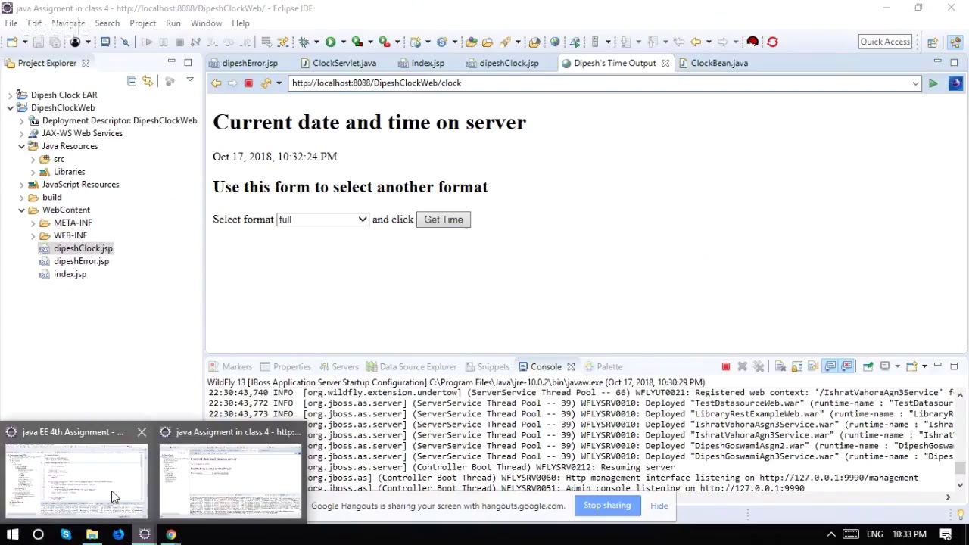This screenshot has width=969, height=545.
Task: Click the New wizard toolbar icon
Action: (x=12, y=42)
